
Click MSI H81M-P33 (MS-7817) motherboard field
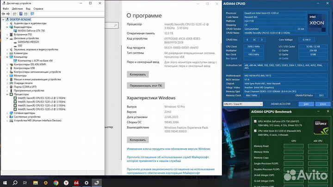click(285, 76)
